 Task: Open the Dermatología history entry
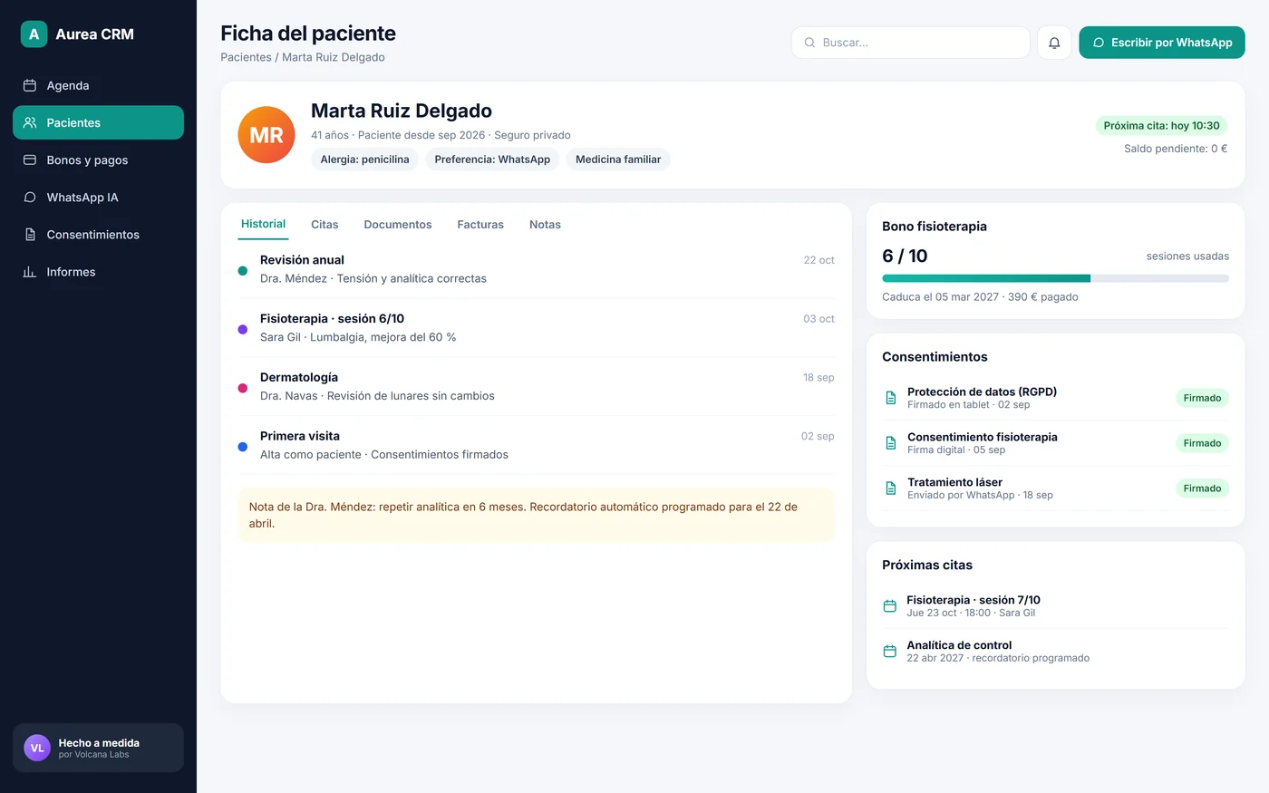pyautogui.click(x=536, y=387)
